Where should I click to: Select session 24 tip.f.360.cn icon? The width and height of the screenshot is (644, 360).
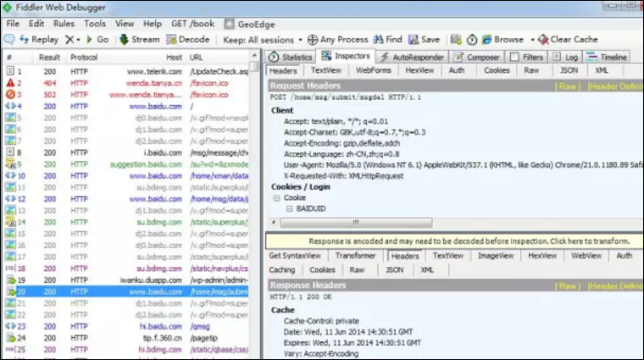(x=11, y=338)
